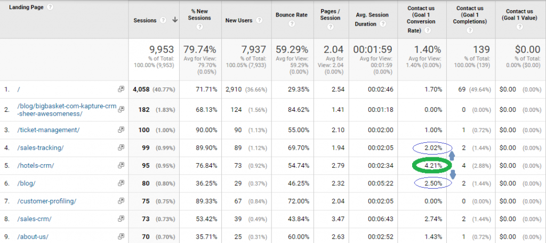
Task: Click total goal completions 139
Action: pyautogui.click(x=481, y=50)
